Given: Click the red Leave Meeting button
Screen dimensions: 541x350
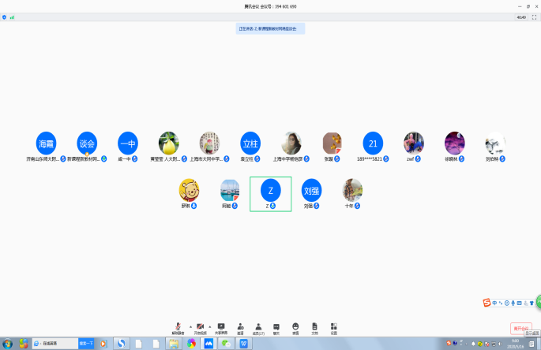Looking at the screenshot, I should click(520, 328).
